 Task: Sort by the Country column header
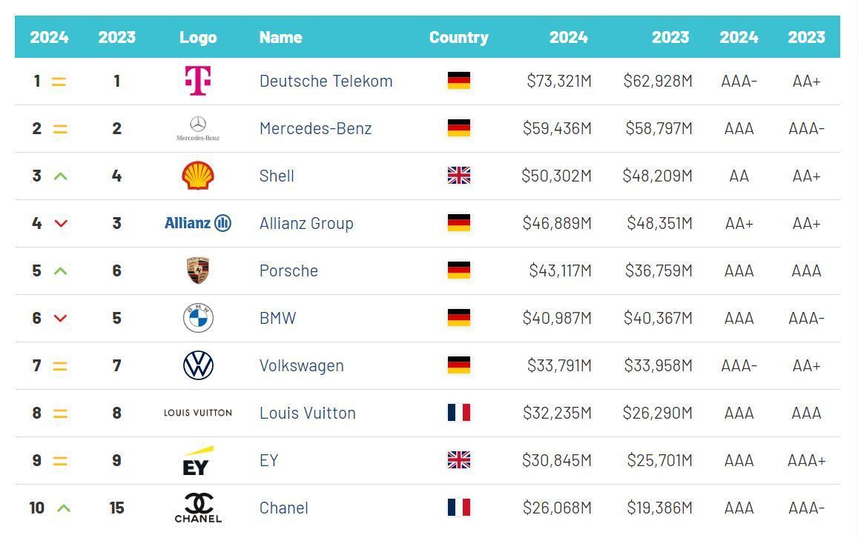[458, 37]
